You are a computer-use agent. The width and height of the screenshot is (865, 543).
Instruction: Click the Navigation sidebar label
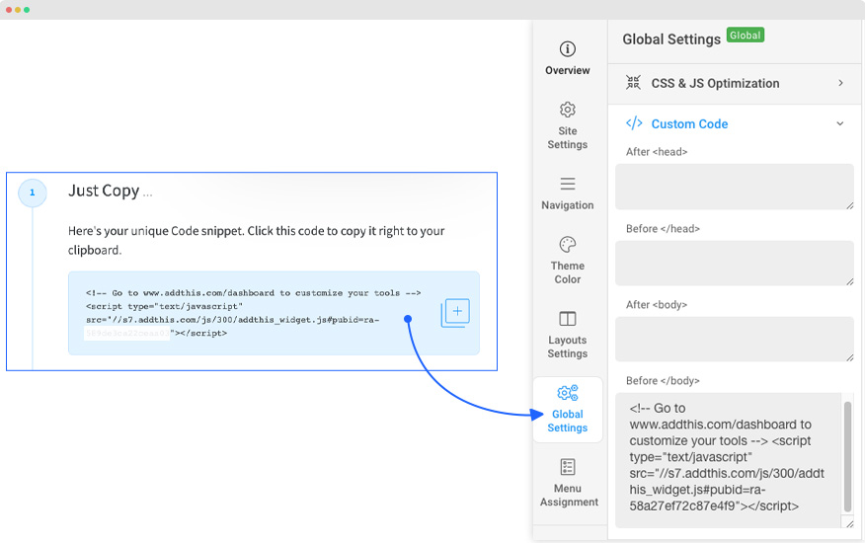coord(567,205)
